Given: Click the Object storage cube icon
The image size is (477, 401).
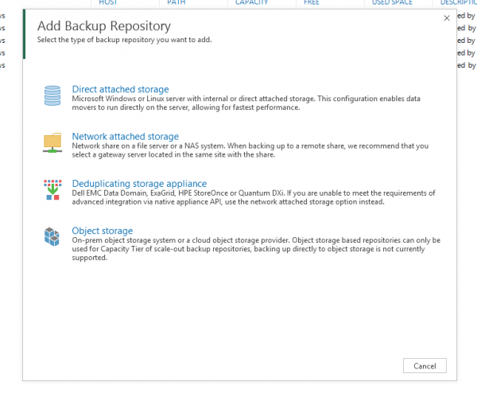Looking at the screenshot, I should point(52,237).
